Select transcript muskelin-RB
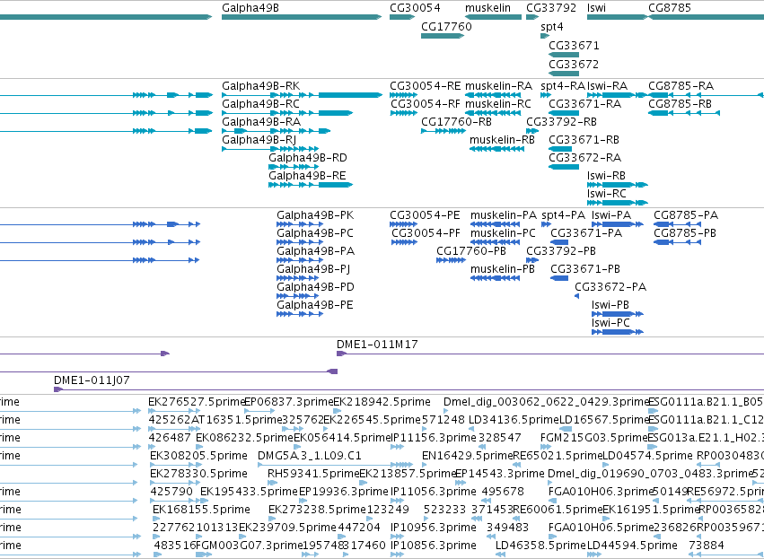This screenshot has width=764, height=559. (497, 149)
